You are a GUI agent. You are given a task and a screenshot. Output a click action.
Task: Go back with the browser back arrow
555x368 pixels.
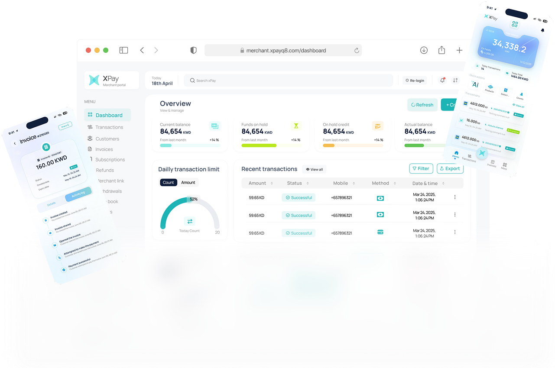tap(142, 50)
